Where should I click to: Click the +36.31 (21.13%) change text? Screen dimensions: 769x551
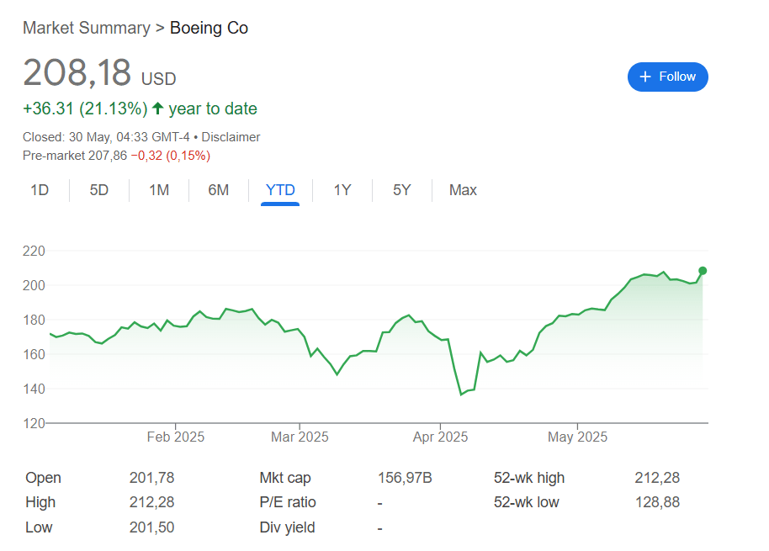[x=85, y=109]
